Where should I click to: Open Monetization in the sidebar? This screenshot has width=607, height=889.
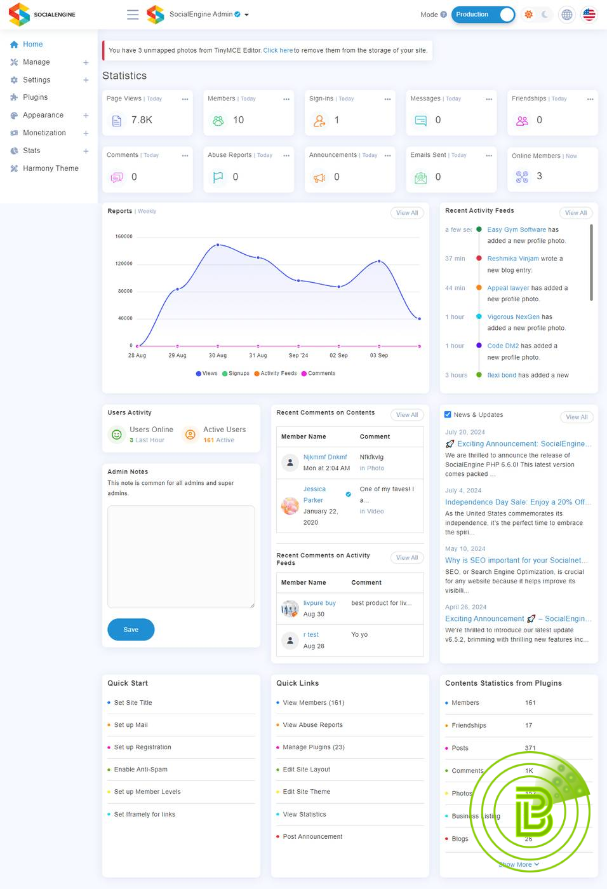point(44,133)
